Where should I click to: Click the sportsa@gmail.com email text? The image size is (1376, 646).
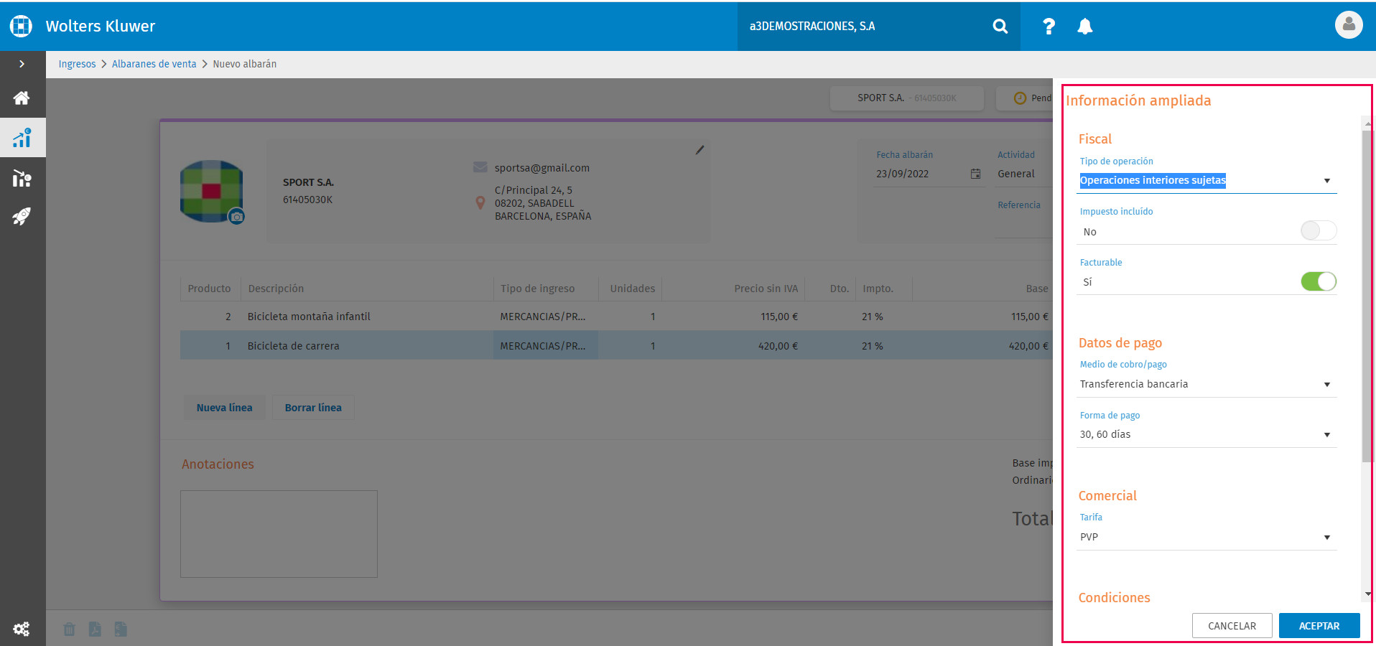click(x=541, y=168)
